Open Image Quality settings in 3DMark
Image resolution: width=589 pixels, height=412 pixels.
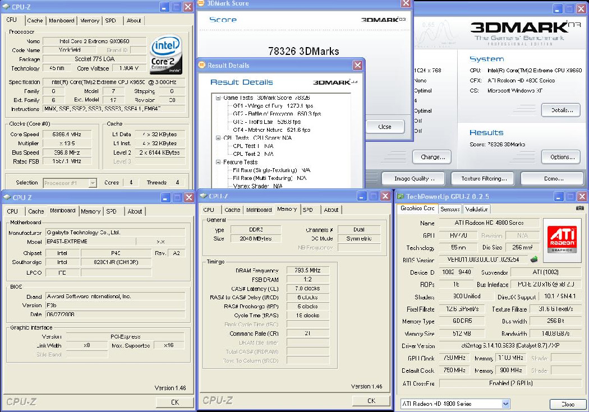pyautogui.click(x=413, y=179)
